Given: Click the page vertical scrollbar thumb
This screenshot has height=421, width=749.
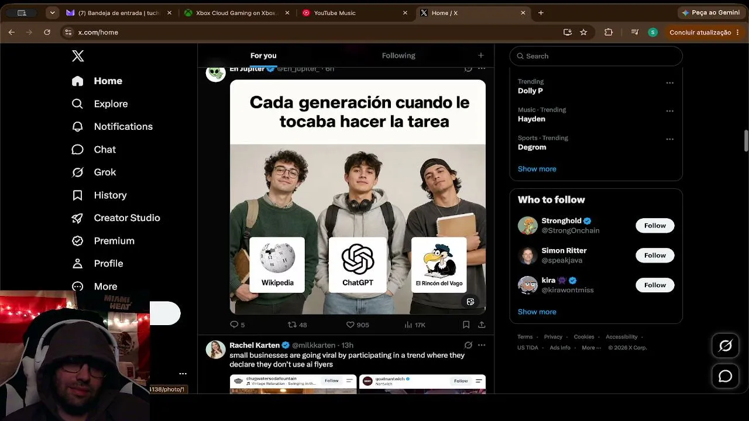Looking at the screenshot, I should [x=746, y=140].
